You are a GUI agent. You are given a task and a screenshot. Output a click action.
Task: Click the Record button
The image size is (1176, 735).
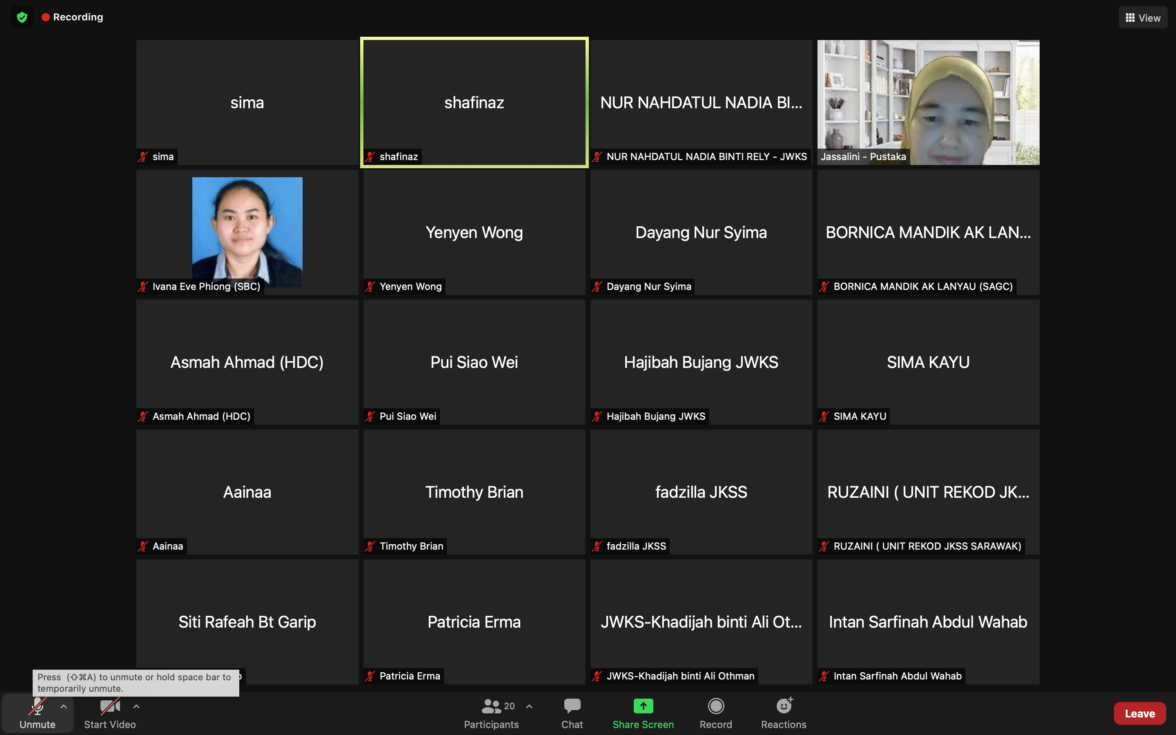tap(716, 713)
